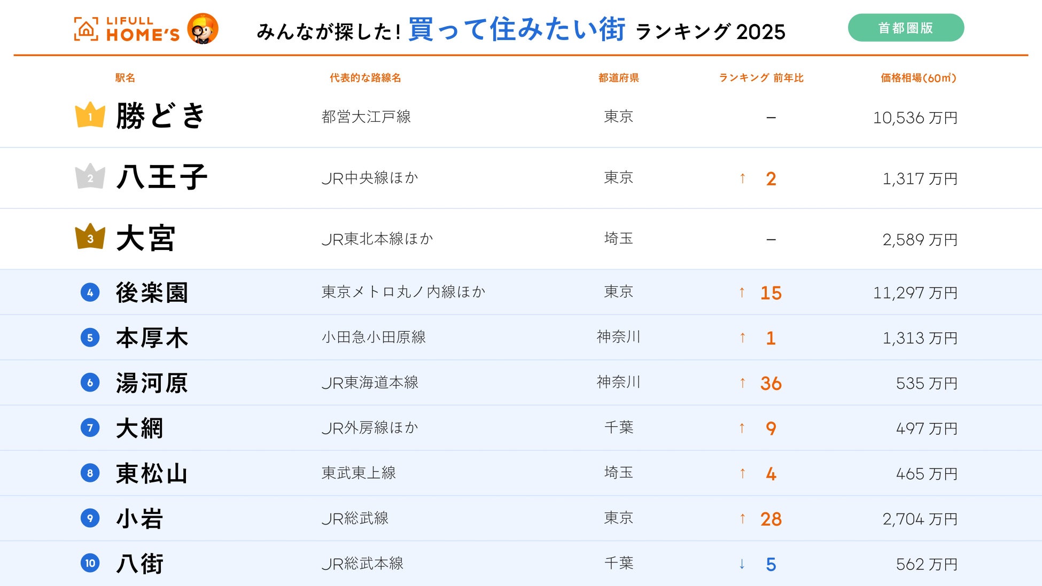The width and height of the screenshot is (1042, 586).
Task: Click the LIFULL HOME'S house logo icon
Action: (x=85, y=29)
